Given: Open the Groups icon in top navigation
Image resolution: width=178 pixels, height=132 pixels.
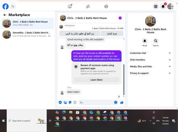Looking at the screenshot, I should 106,6.
